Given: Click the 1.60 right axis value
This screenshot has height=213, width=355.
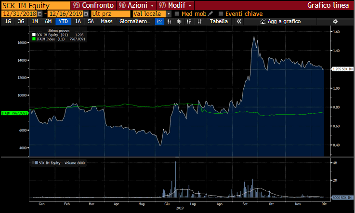Looking at the screenshot, I should point(336,32).
